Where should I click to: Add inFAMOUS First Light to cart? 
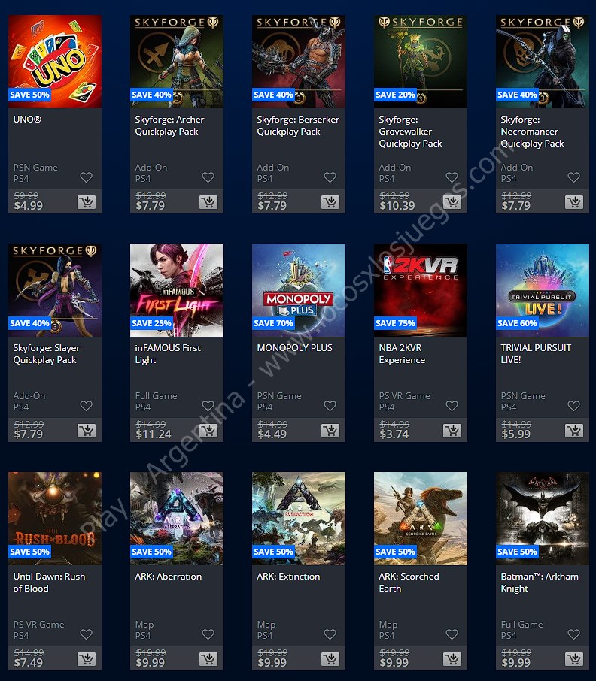208,431
